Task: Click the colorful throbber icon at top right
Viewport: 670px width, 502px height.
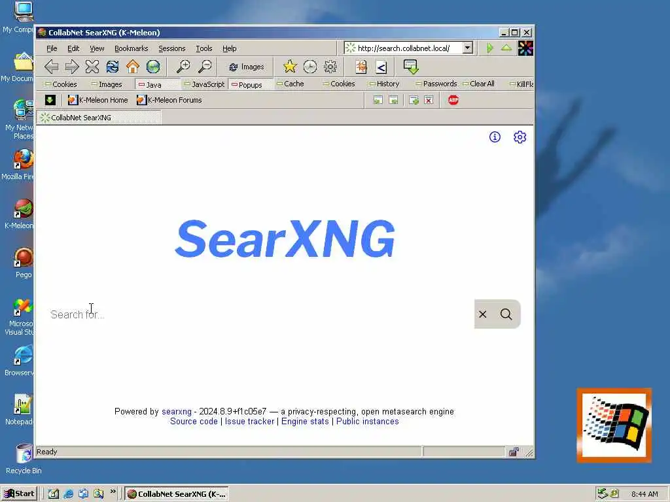Action: (525, 48)
